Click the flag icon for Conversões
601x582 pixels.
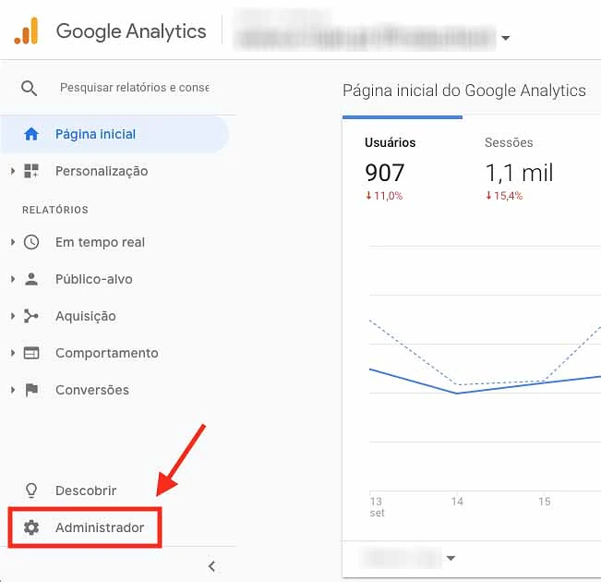click(x=31, y=390)
